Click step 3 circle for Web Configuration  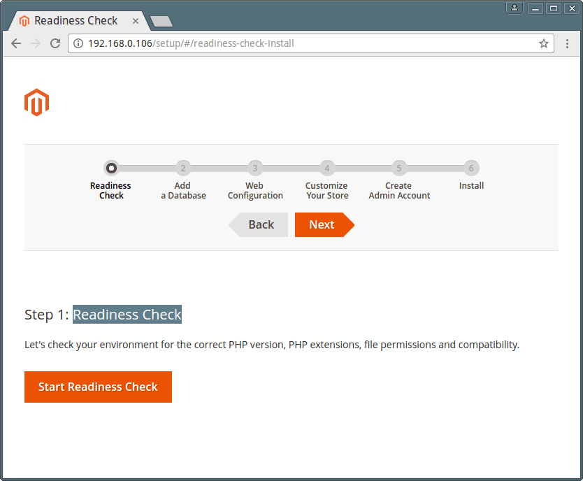(255, 168)
